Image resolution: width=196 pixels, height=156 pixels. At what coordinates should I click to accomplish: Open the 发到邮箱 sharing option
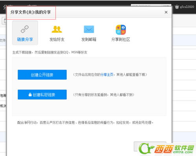[x=89, y=39]
